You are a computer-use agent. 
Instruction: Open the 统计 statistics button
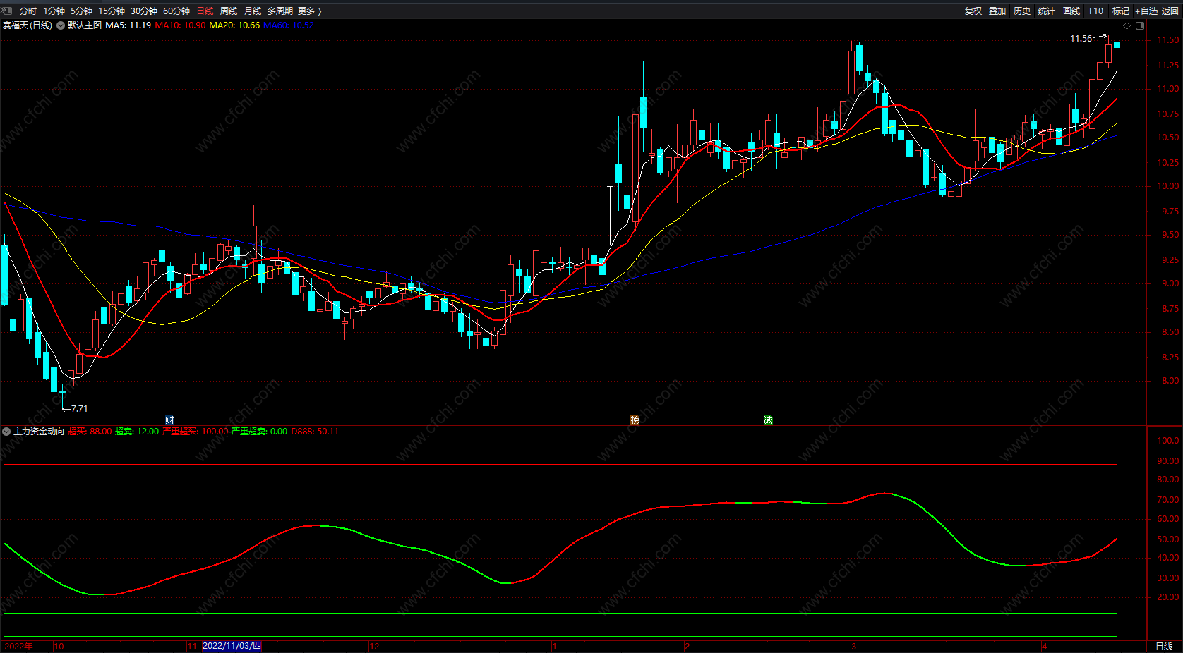[x=1047, y=11]
